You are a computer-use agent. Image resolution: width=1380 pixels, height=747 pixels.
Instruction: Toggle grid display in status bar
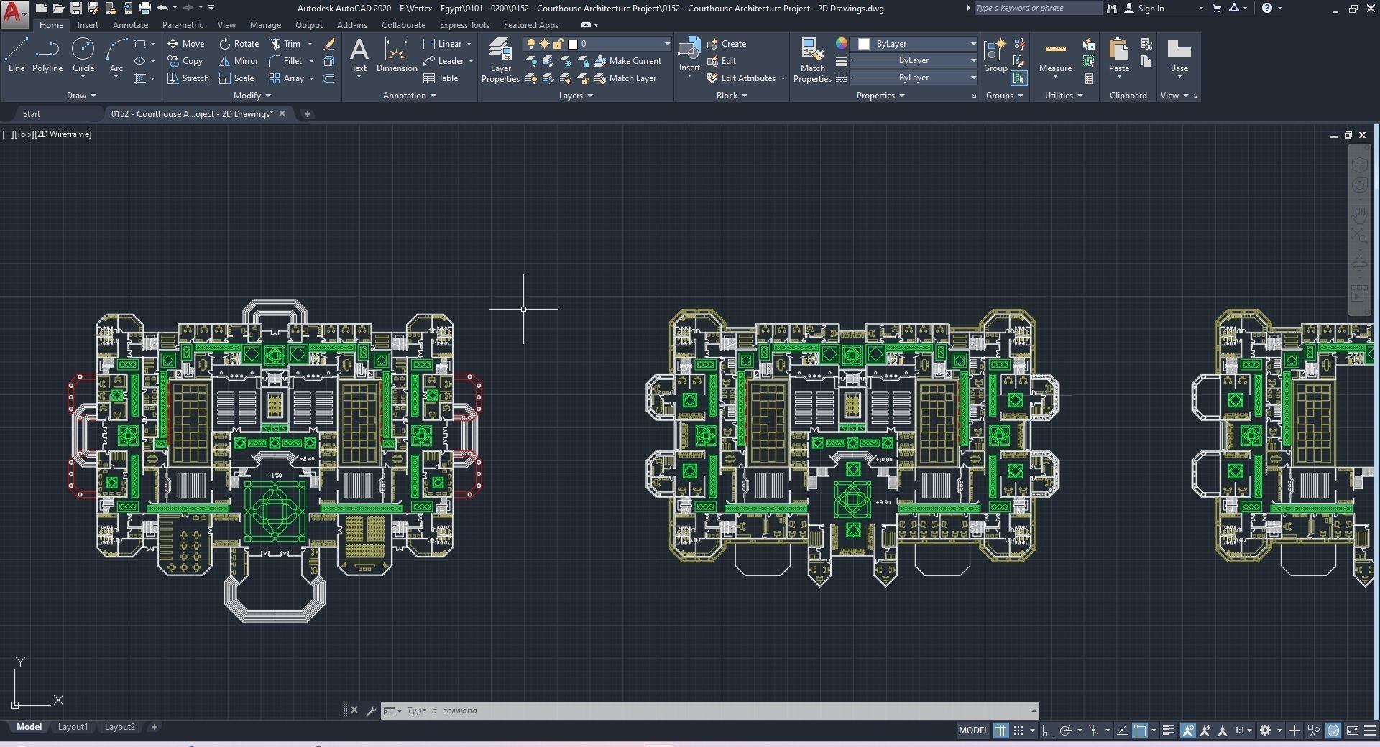1000,730
